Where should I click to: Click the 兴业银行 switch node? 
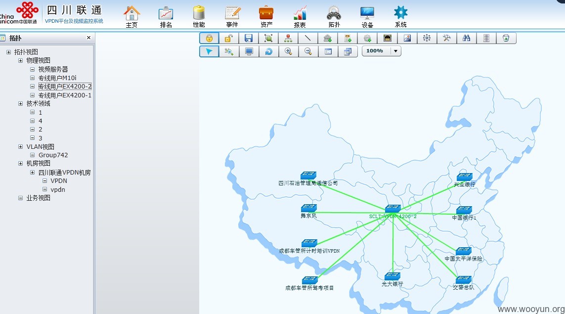pyautogui.click(x=465, y=177)
